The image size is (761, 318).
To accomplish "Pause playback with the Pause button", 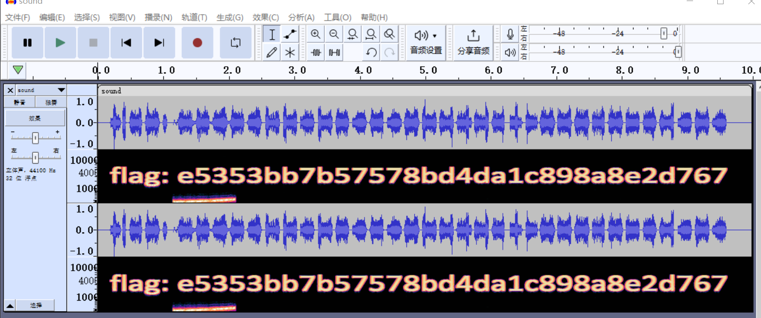I will coord(27,43).
